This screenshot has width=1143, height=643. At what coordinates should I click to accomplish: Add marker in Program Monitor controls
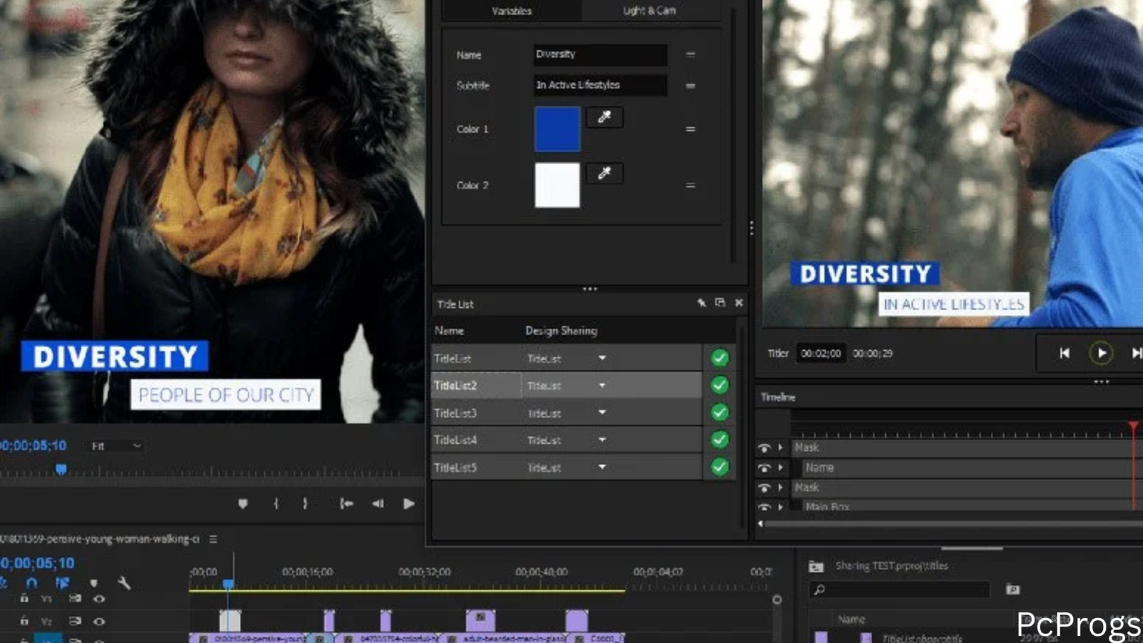pyautogui.click(x=243, y=504)
